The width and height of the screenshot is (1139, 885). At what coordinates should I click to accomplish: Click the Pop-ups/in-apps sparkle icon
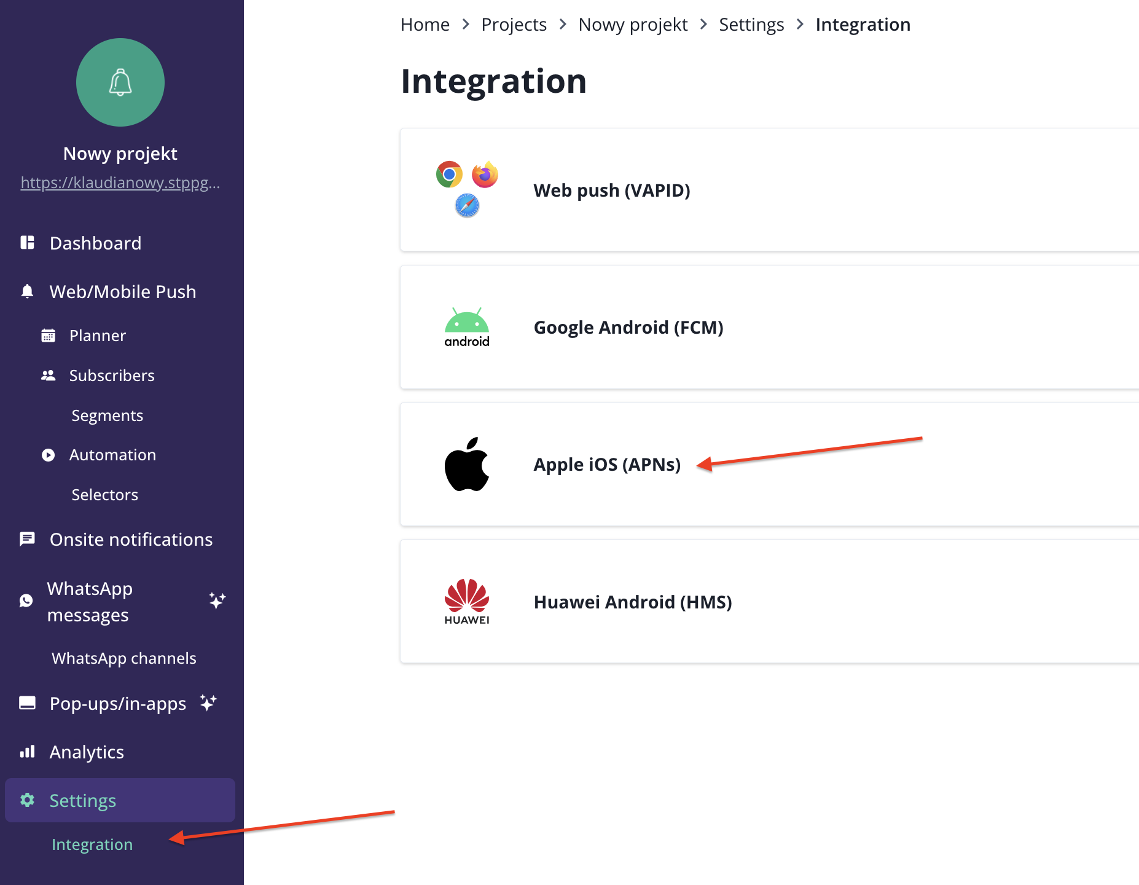pos(209,702)
